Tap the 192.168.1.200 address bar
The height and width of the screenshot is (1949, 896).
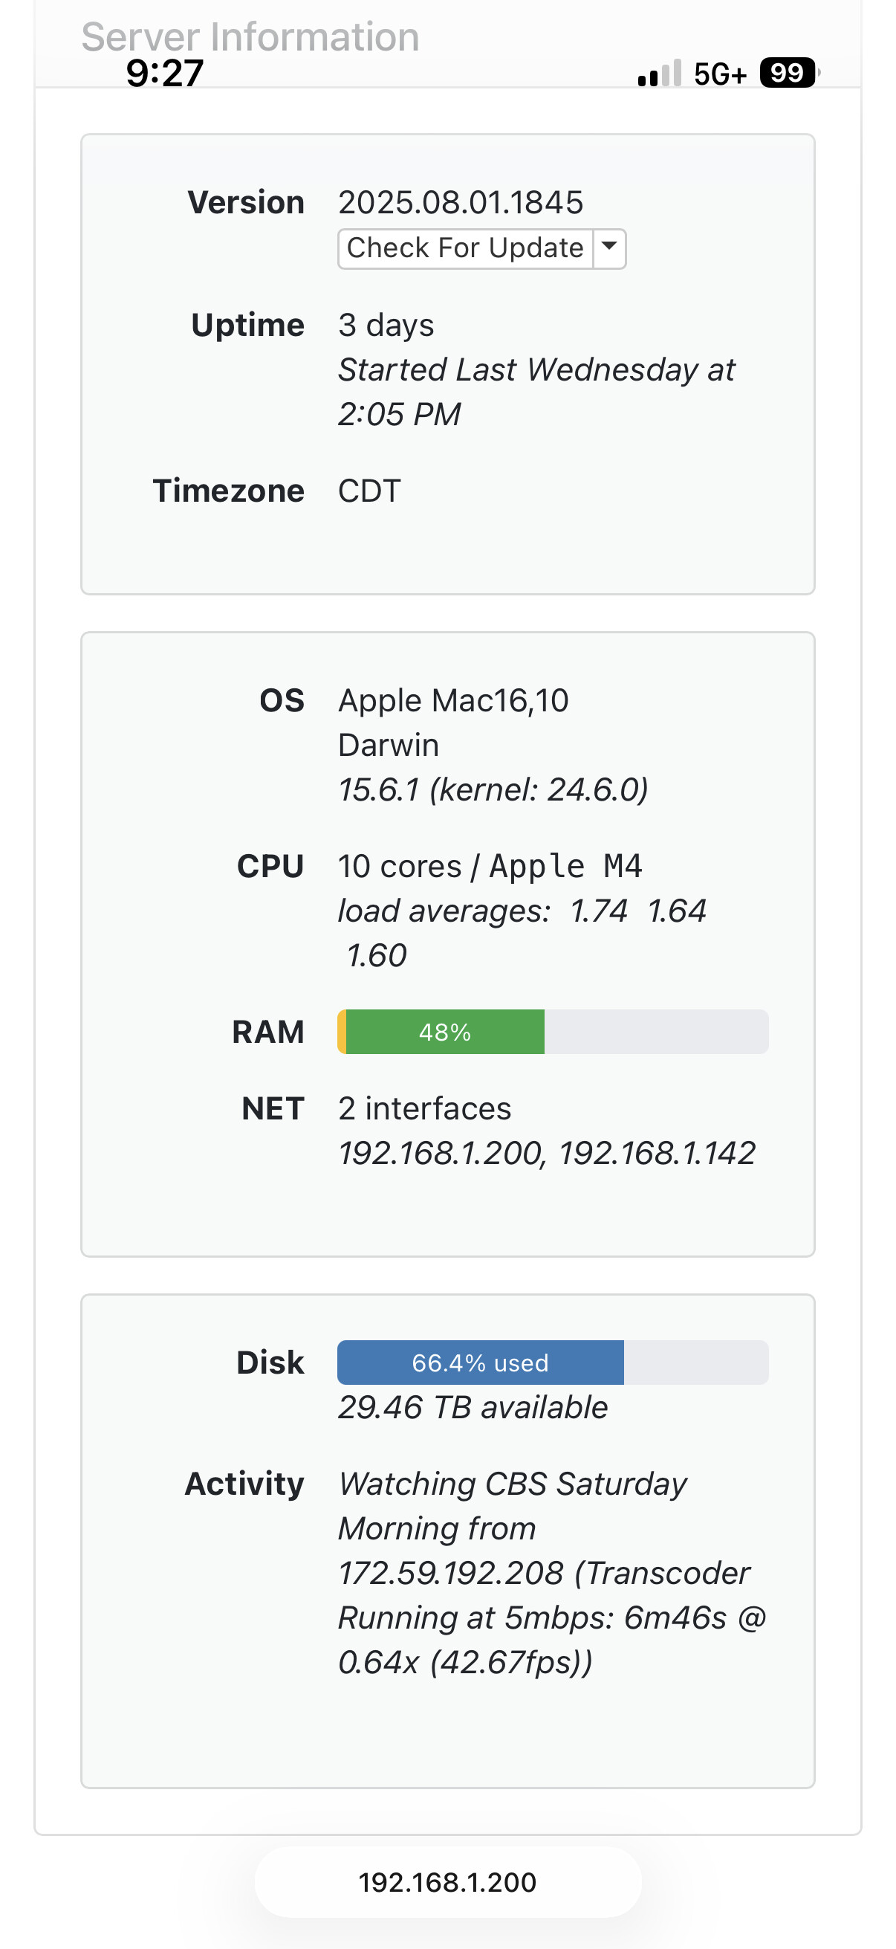pyautogui.click(x=447, y=1882)
